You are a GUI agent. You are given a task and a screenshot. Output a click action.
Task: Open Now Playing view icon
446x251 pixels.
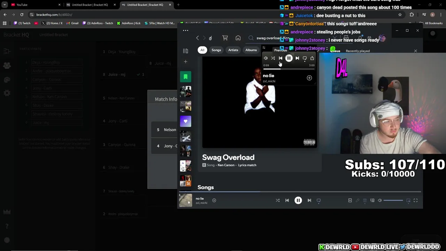coord(350,200)
